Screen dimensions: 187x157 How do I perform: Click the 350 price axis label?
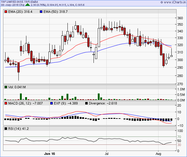click(x=180, y=24)
